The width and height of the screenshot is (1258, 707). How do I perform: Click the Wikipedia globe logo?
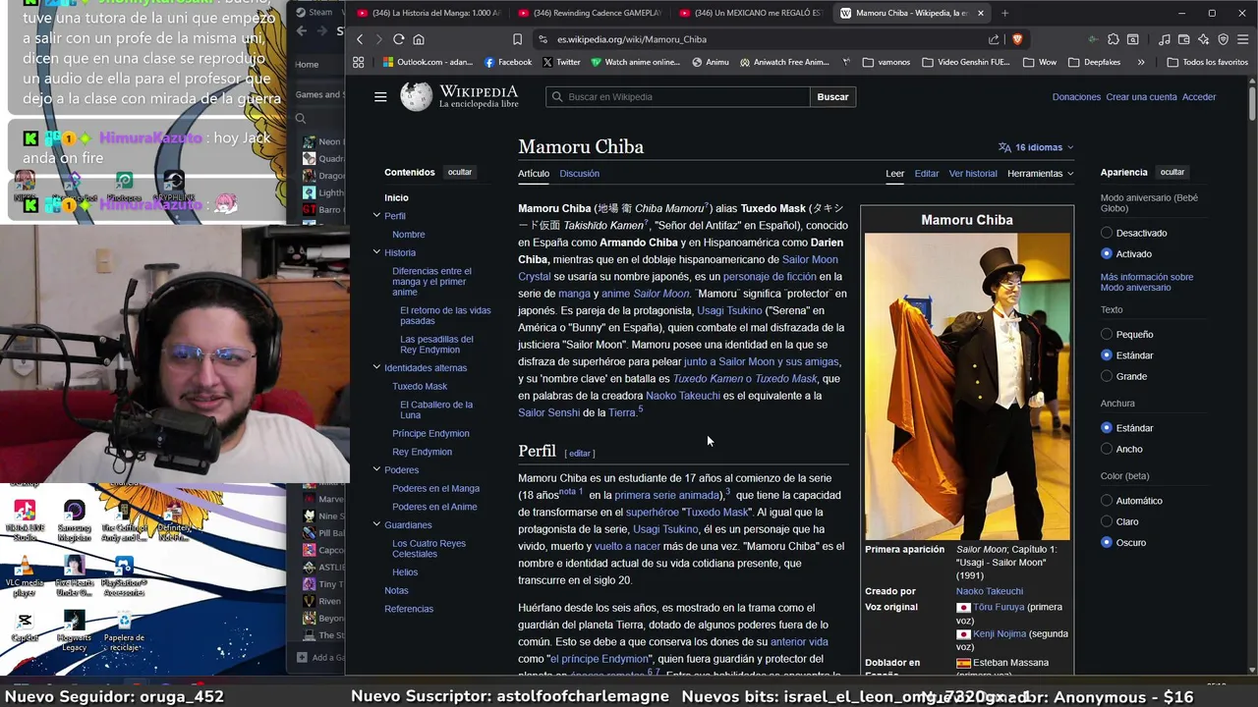coord(416,96)
